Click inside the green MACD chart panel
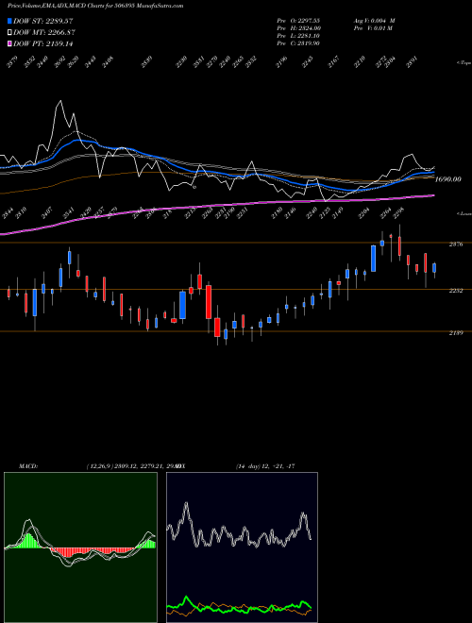 80,547
